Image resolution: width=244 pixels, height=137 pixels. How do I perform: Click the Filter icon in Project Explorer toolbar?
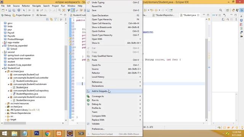pos(55,19)
